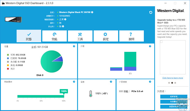Click the SSD product image
The image size is (190, 111).
coord(13,20)
